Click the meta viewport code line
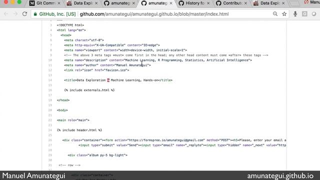 (125, 50)
